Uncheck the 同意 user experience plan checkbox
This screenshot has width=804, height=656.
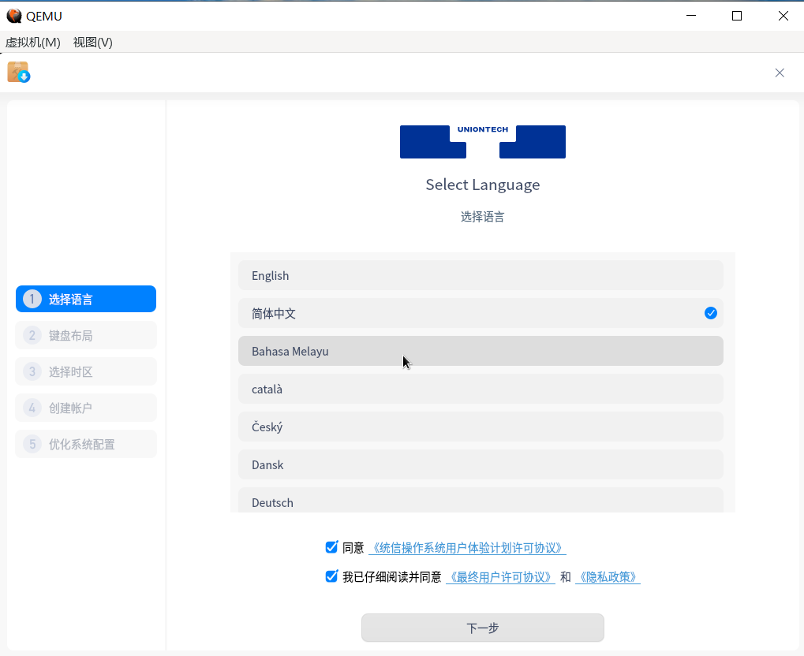pos(331,547)
